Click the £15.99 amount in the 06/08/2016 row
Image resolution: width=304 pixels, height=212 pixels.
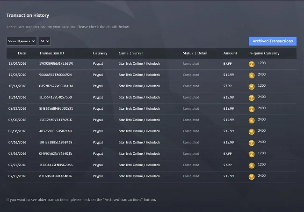(229, 131)
